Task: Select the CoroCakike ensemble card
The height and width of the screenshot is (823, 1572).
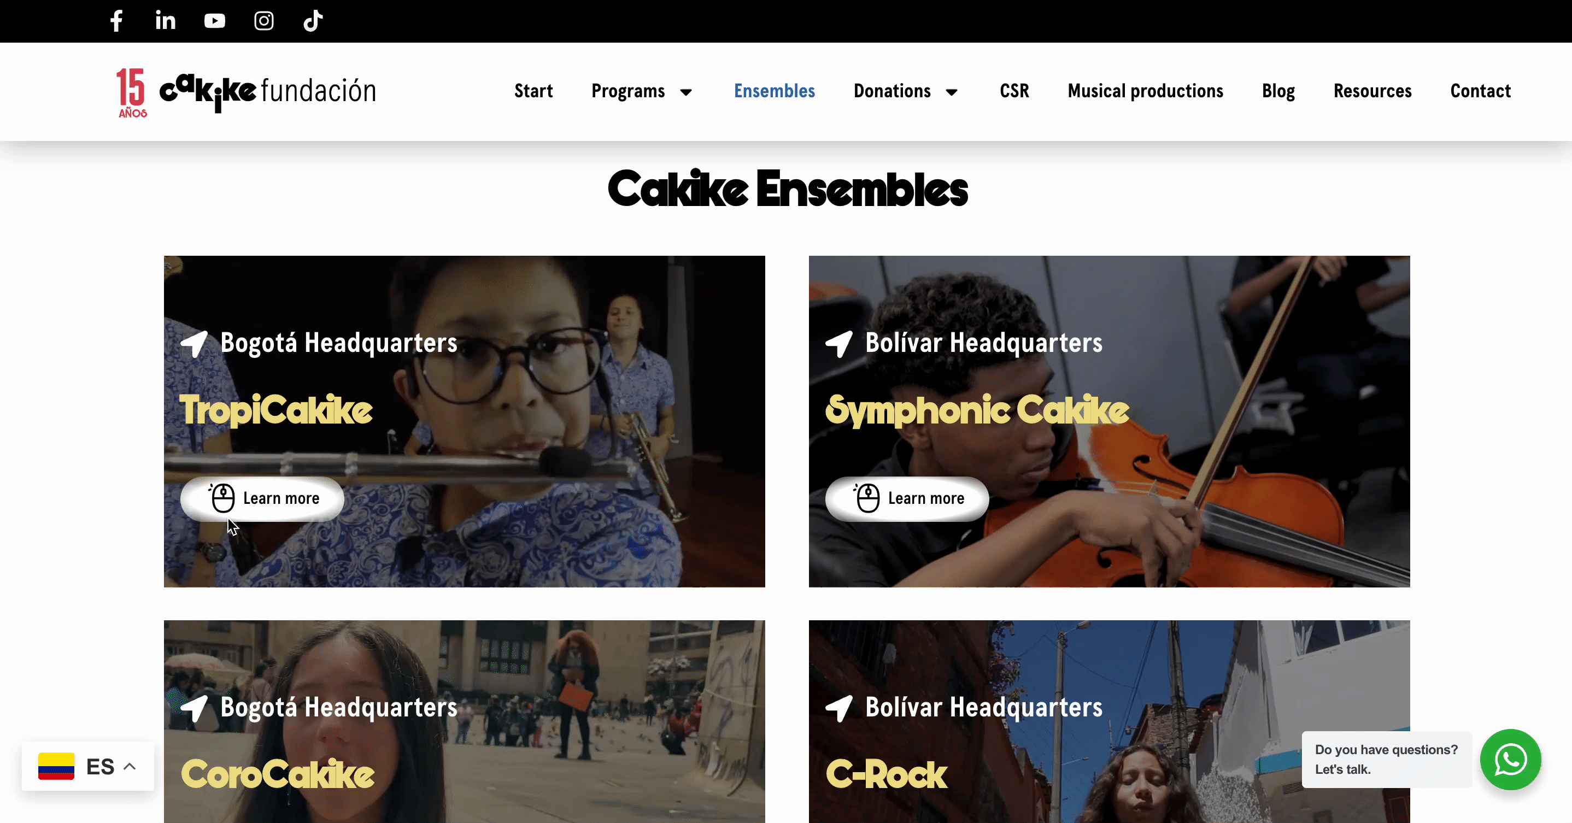Action: 465,722
